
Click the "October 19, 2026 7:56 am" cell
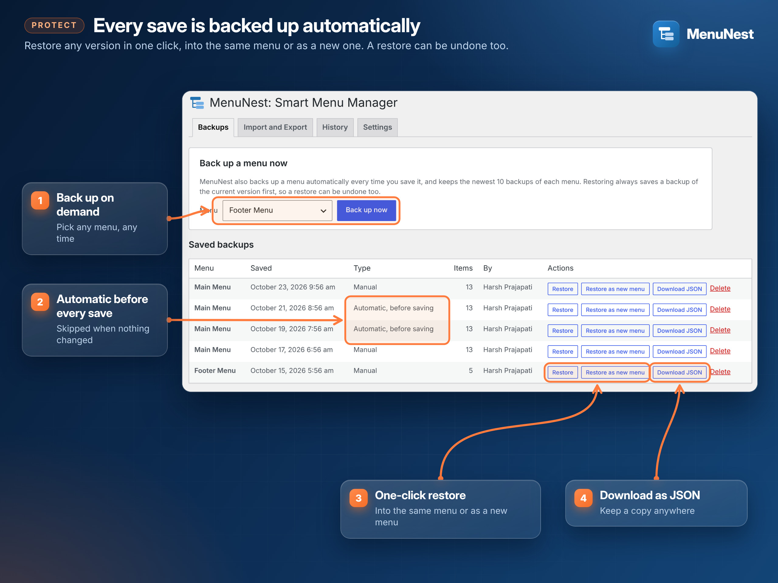[x=291, y=329]
